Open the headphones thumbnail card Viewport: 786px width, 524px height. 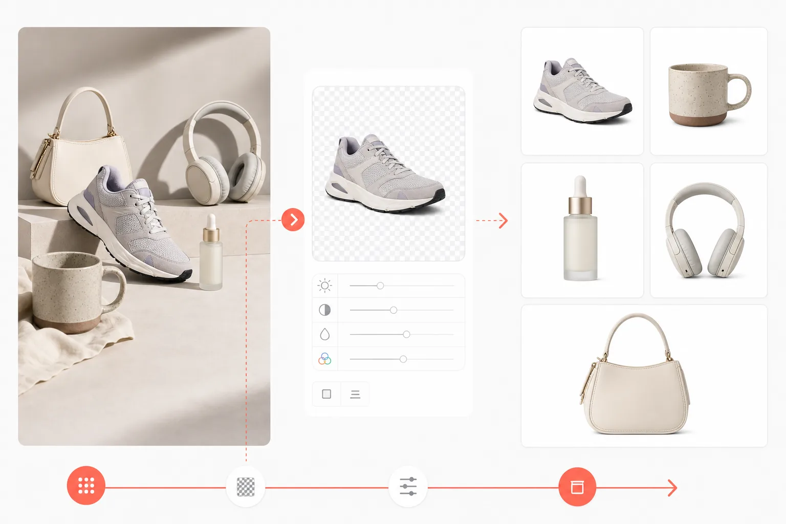pos(709,230)
